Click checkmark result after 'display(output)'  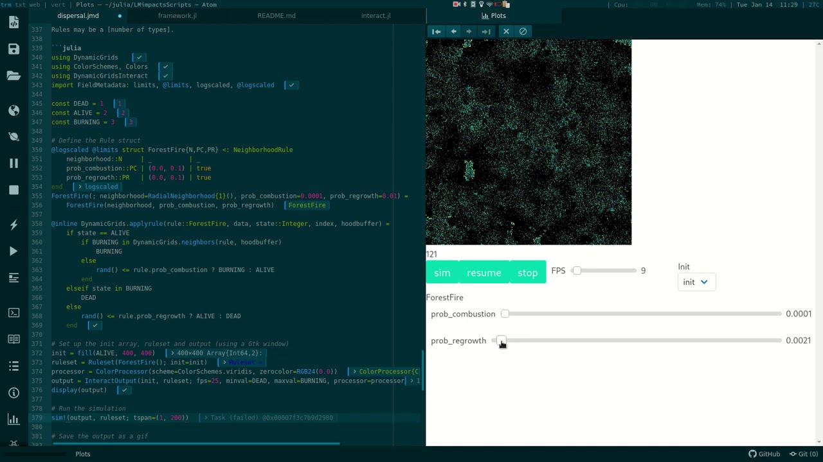pyautogui.click(x=124, y=390)
